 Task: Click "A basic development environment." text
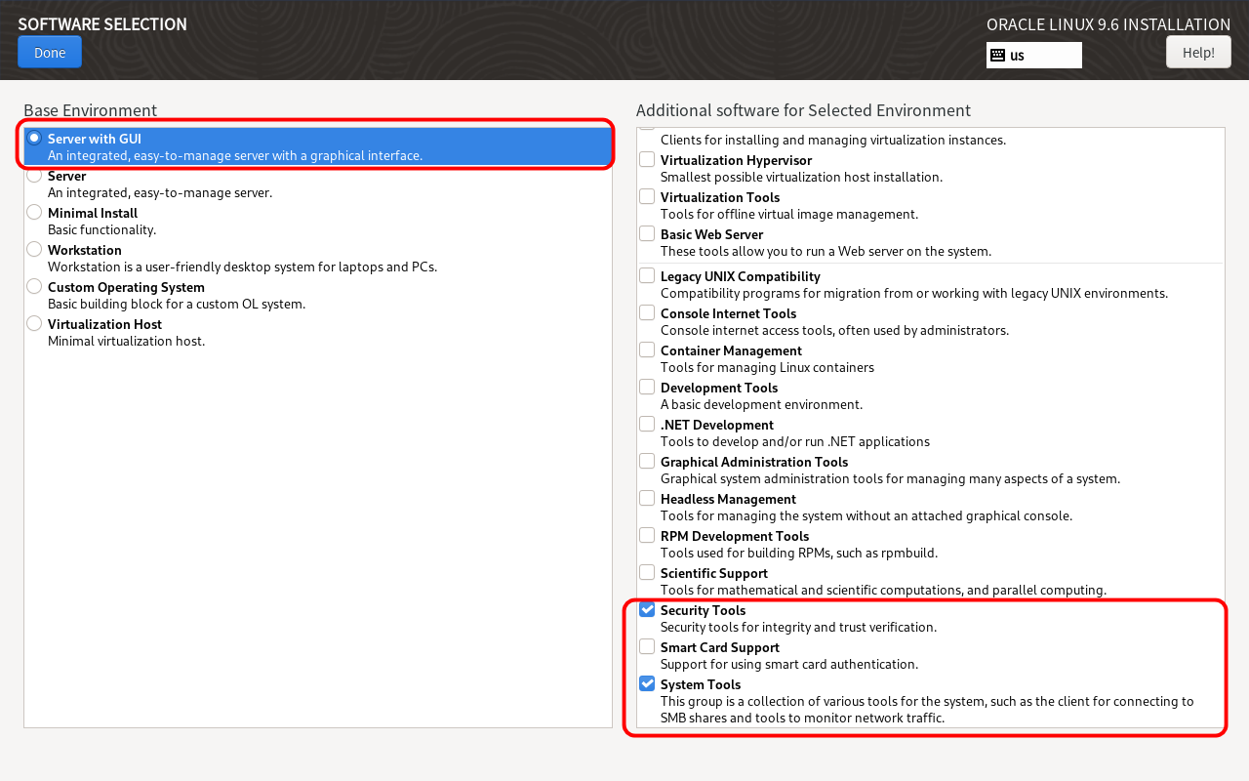tap(761, 404)
